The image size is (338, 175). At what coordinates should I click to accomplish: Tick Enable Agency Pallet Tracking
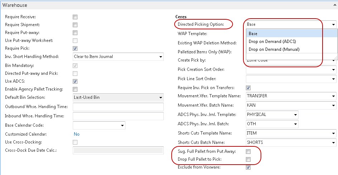point(75,89)
